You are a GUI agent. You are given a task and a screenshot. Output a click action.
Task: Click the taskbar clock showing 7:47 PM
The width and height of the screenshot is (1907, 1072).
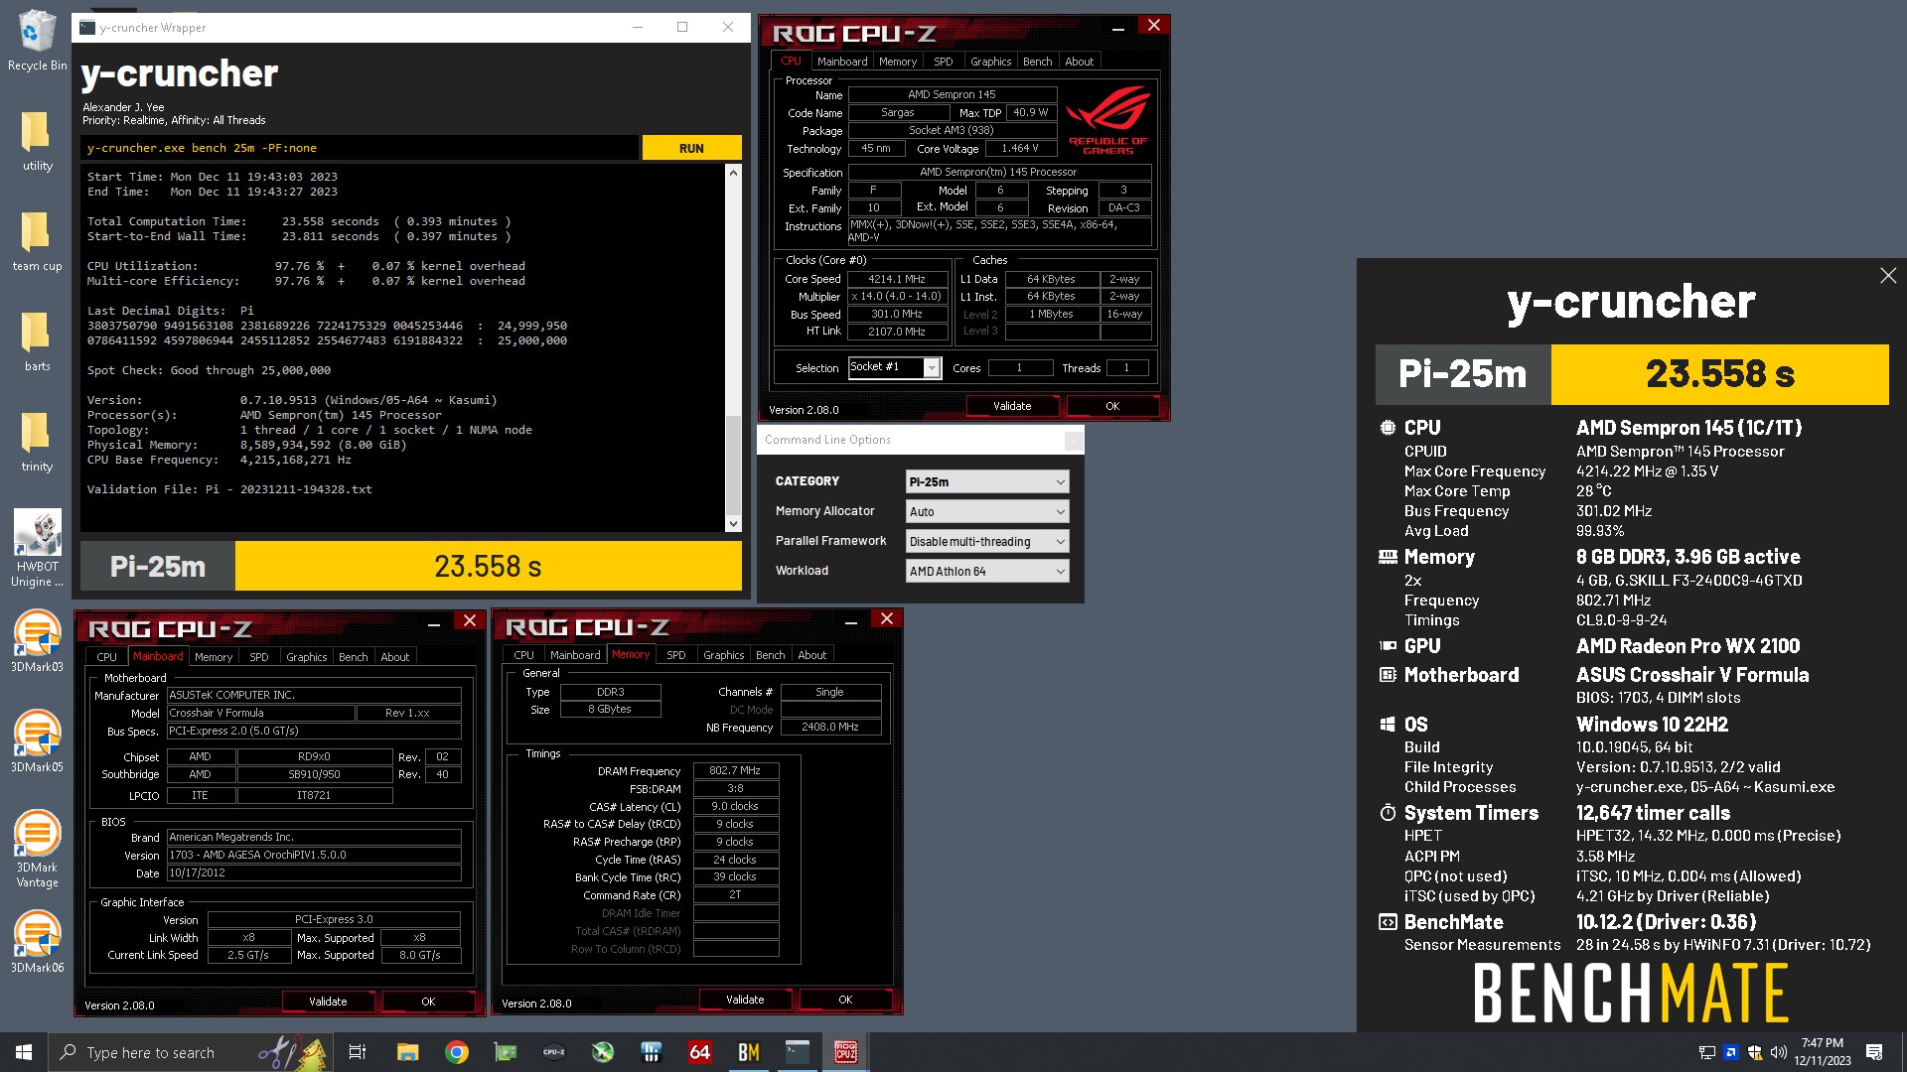pos(1823,1052)
